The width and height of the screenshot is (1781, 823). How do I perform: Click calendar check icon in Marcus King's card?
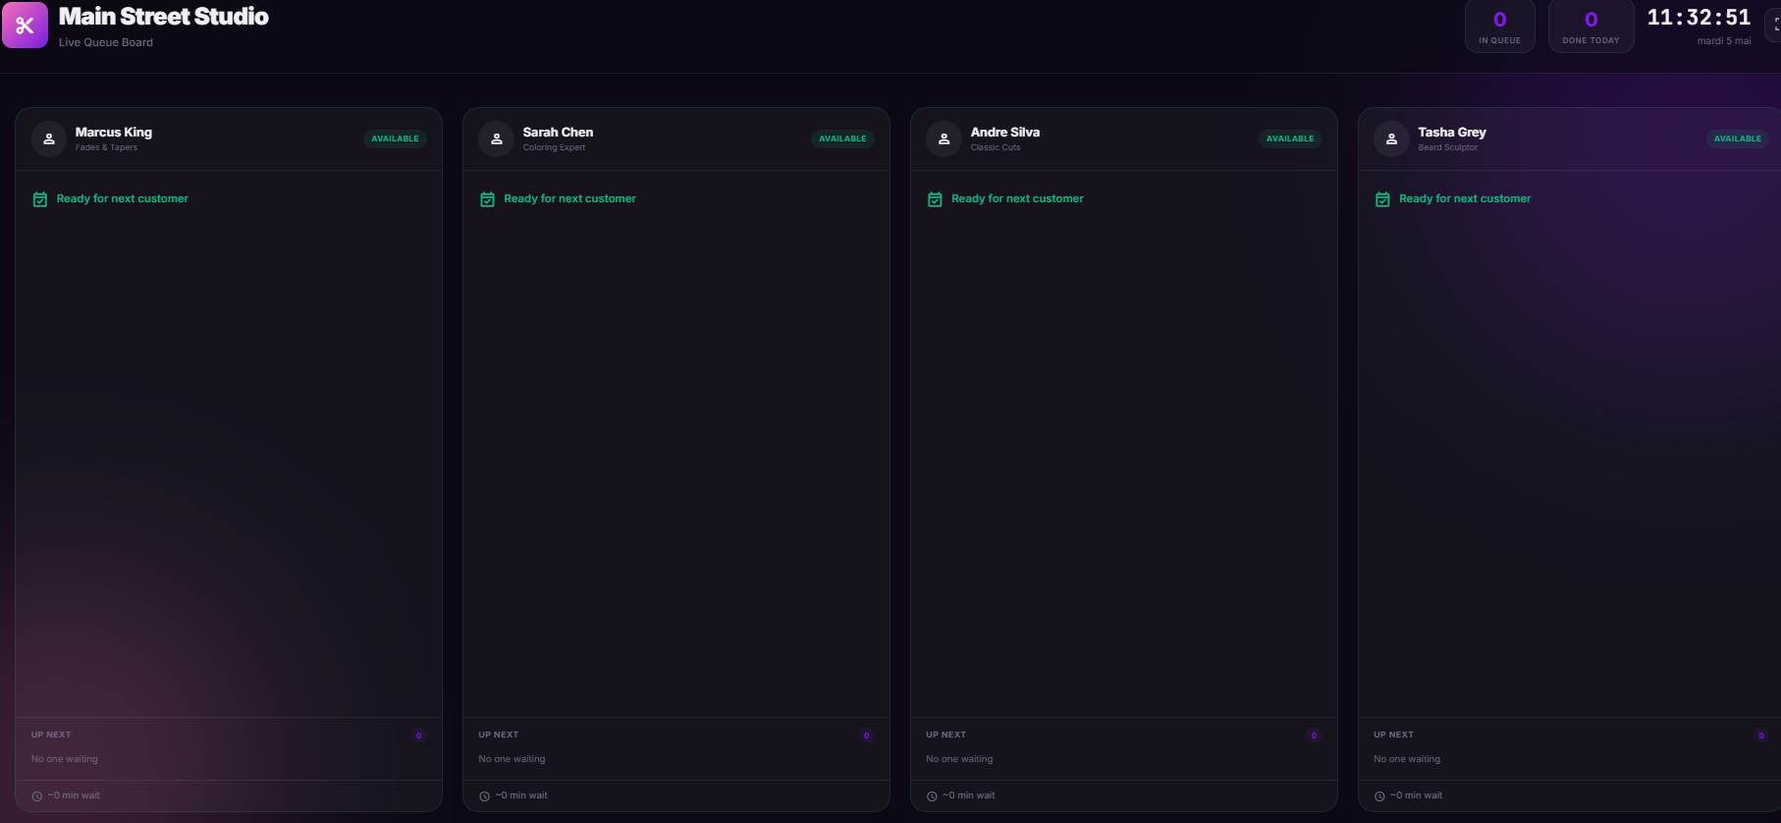click(x=40, y=199)
